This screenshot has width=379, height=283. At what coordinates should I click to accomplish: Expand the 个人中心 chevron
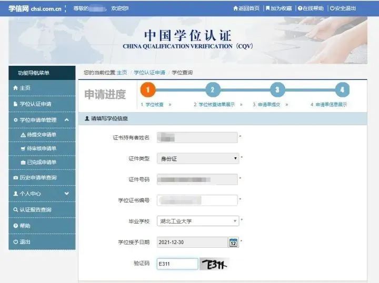coord(67,194)
